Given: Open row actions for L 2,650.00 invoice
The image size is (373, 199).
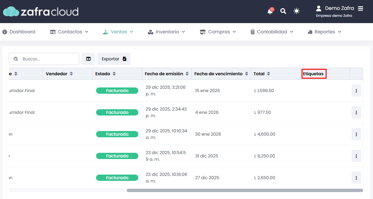Looking at the screenshot, I should point(356,178).
